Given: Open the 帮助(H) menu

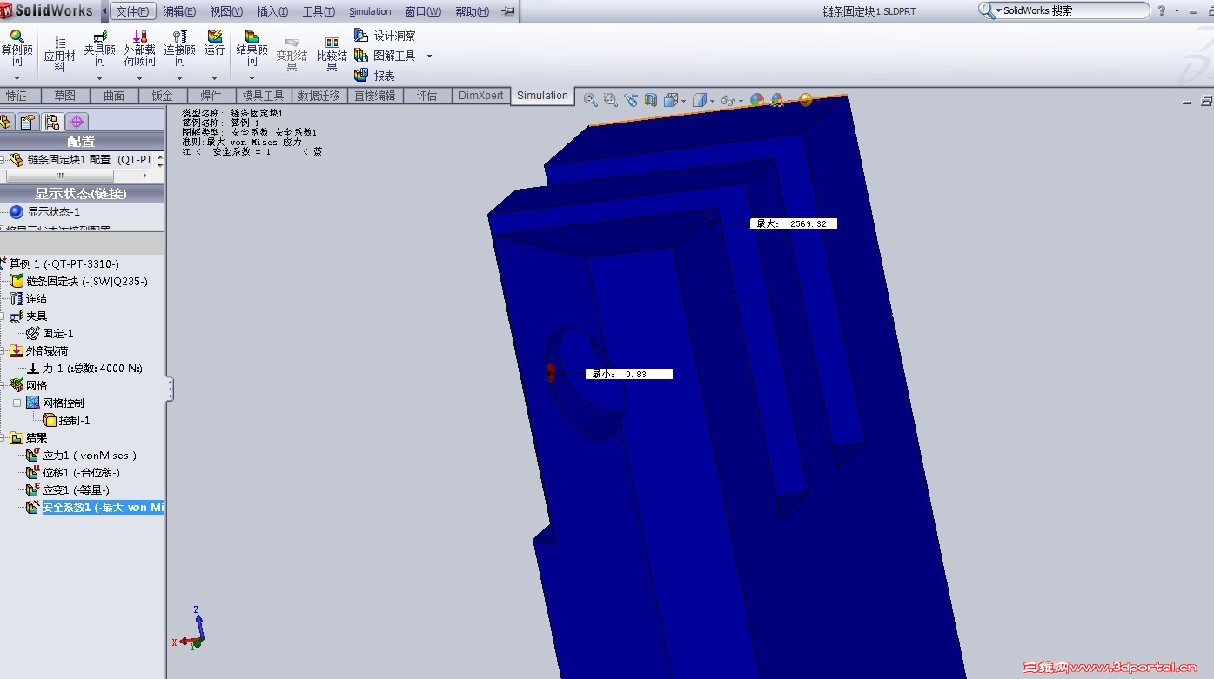Looking at the screenshot, I should click(472, 11).
